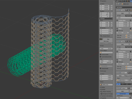The height and width of the screenshot is (99, 132).
Task: Toggle lock on Location Z field
Action: pos(112,9)
